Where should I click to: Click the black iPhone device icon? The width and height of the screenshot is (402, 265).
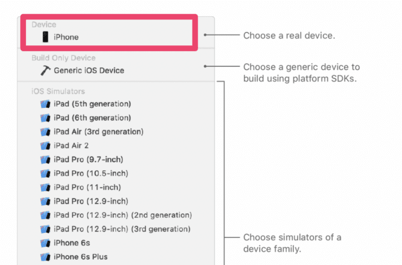point(45,37)
